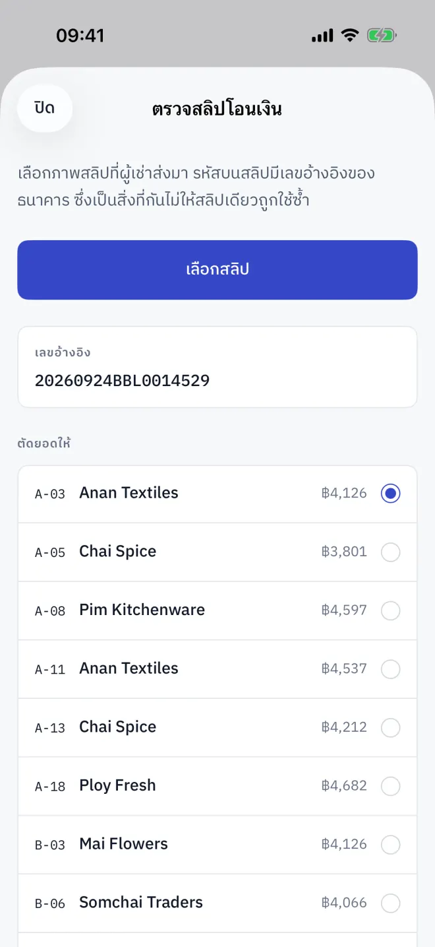The image size is (435, 947).
Task: Select radio for A-11 Anan Textiles
Action: (x=391, y=669)
